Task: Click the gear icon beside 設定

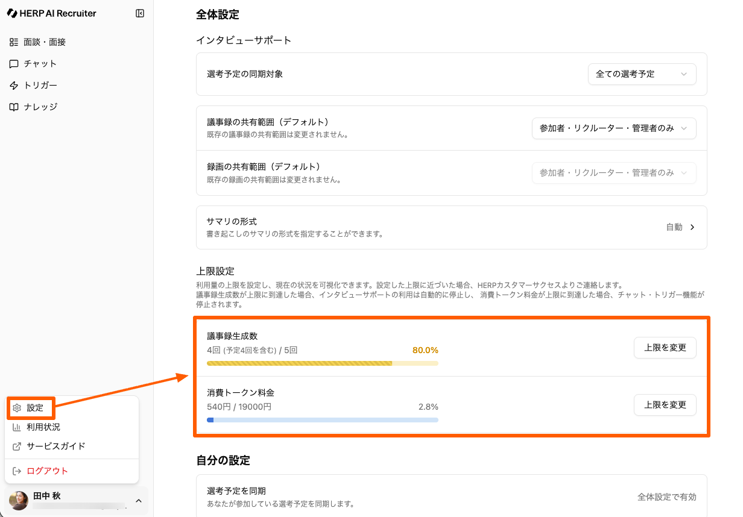Action: (17, 408)
